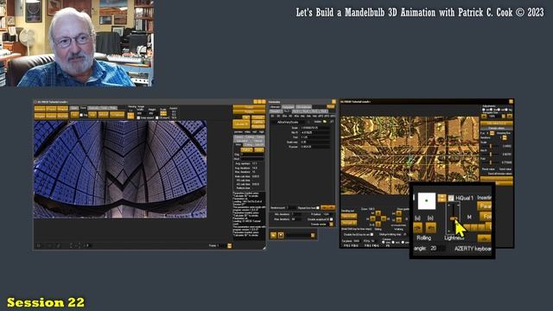The height and width of the screenshot is (311, 553).
Task: Click the Navigator move-right arrow button
Action: 384,219
